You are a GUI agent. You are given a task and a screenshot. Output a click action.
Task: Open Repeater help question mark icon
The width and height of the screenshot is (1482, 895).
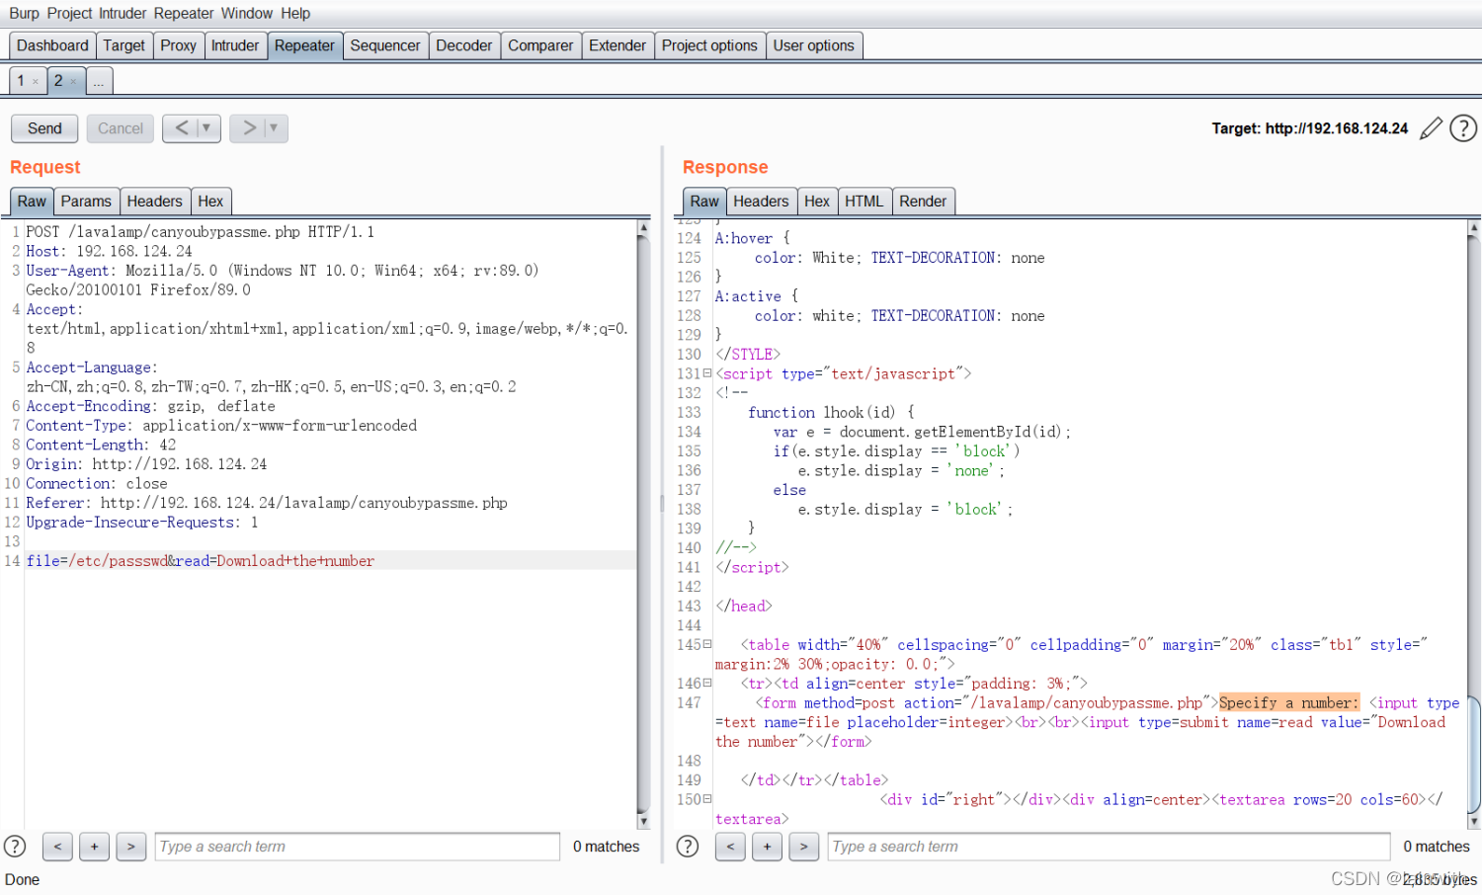[x=1463, y=128]
